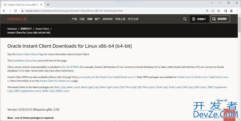Download Basic (.zip) permanent link
The height and width of the screenshot is (121, 241).
[x=60, y=87]
